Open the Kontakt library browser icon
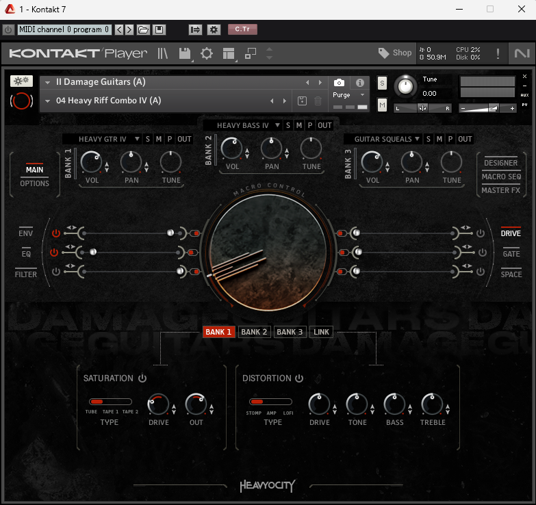This screenshot has width=536, height=505. point(163,53)
